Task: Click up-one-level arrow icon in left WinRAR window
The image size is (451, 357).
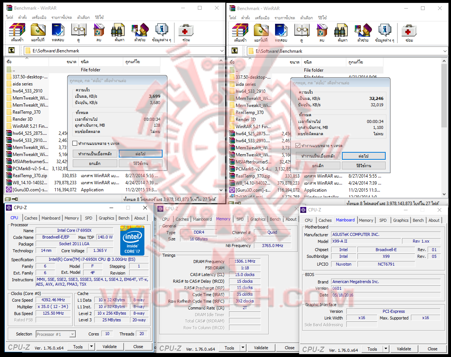Action: click(x=12, y=51)
